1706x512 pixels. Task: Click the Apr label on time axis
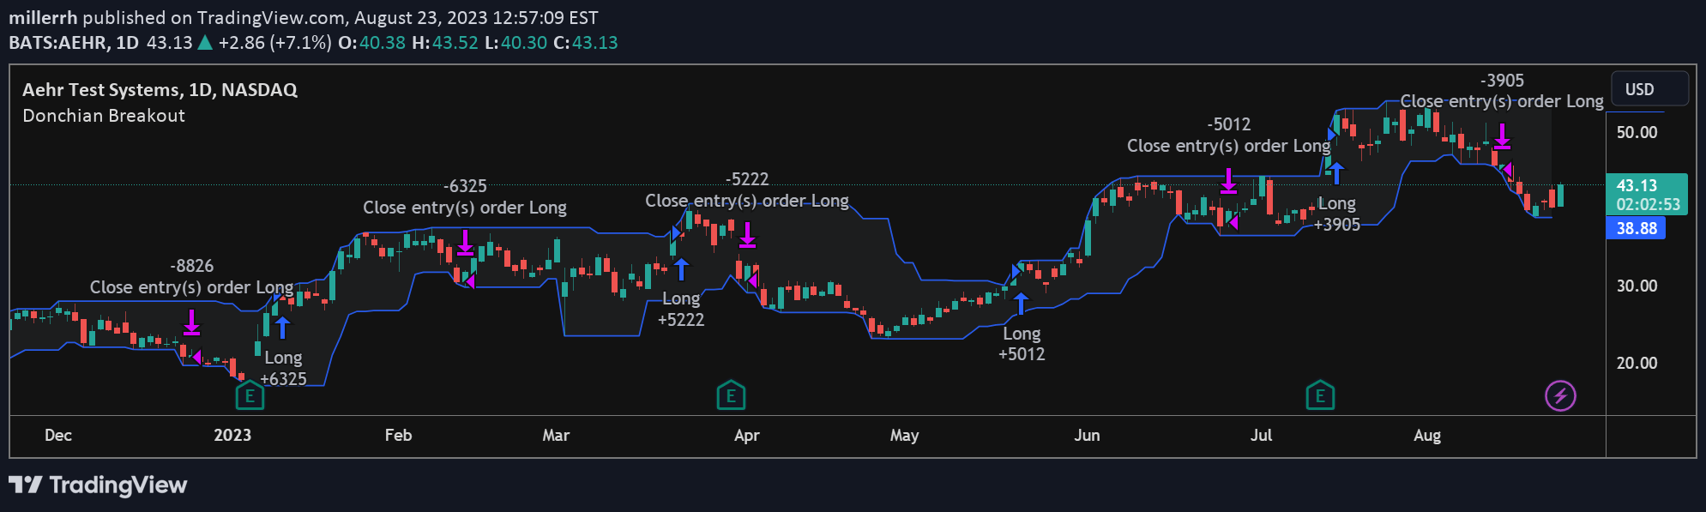click(x=747, y=435)
